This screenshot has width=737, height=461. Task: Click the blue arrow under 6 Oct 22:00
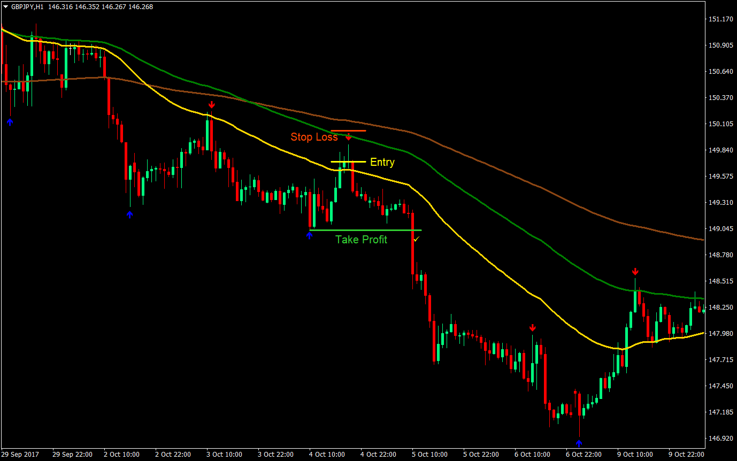(x=579, y=442)
